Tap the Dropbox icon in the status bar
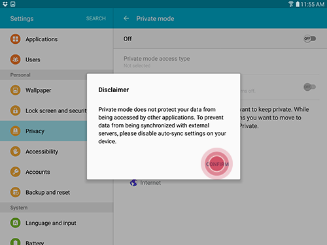Image resolution: width=327 pixels, height=245 pixels. (5, 4)
